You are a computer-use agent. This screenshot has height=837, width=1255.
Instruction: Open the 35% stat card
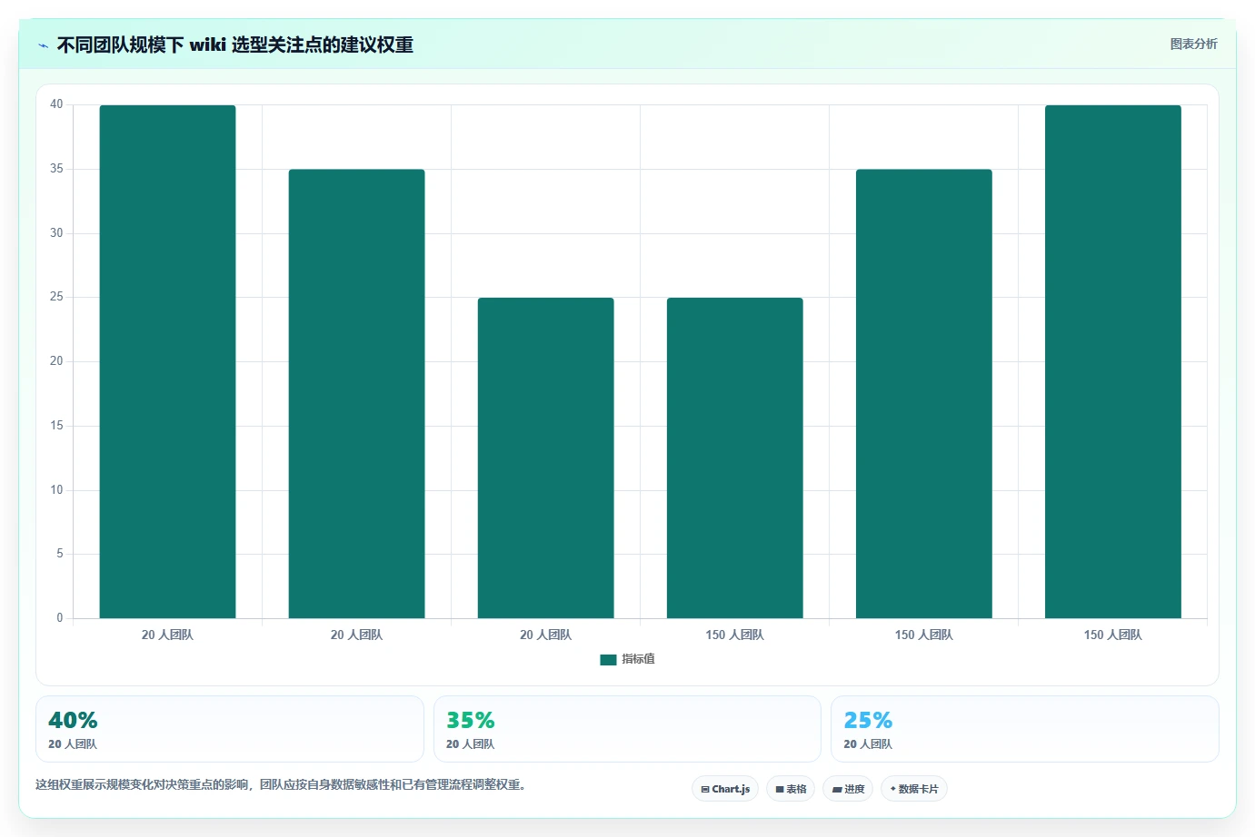pos(627,729)
